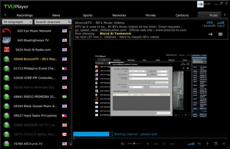Click the BlueHighways TV shield logo

coord(6,40)
